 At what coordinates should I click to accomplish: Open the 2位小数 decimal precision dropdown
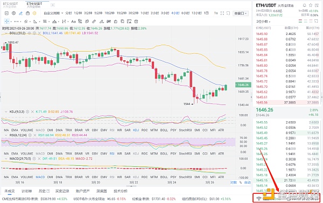pos(263,22)
